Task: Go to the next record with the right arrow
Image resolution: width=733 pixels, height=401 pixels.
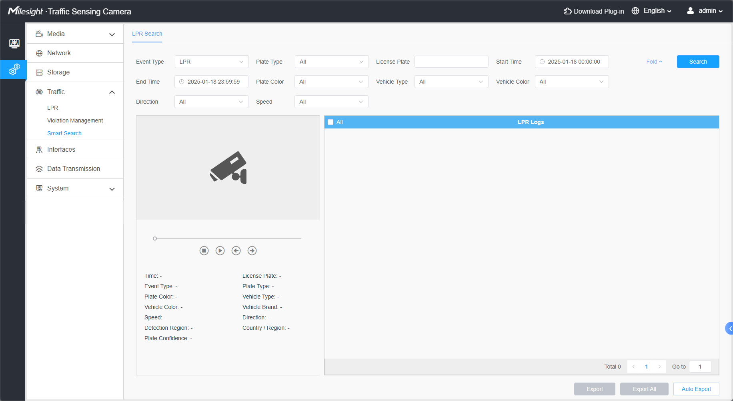Action: coord(252,251)
